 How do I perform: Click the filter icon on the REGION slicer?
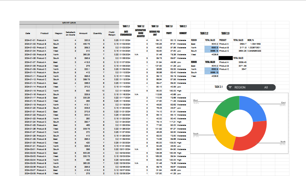230,87
